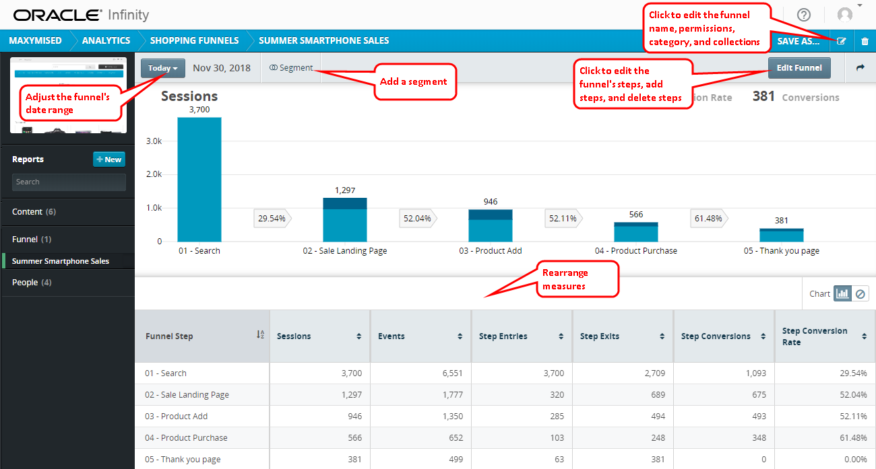Click the reports Search field
The image size is (876, 469).
(69, 182)
